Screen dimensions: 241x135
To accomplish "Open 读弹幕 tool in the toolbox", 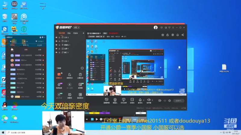I will click(80, 86).
